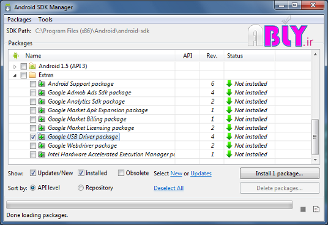This screenshot has width=328, height=225.
Task: Uncheck the Google USB Driver package checkbox
Action: [x=33, y=137]
